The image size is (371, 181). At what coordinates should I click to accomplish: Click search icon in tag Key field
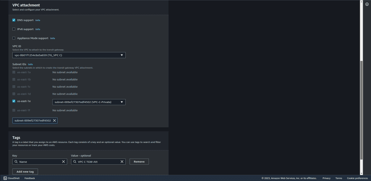tap(16, 162)
